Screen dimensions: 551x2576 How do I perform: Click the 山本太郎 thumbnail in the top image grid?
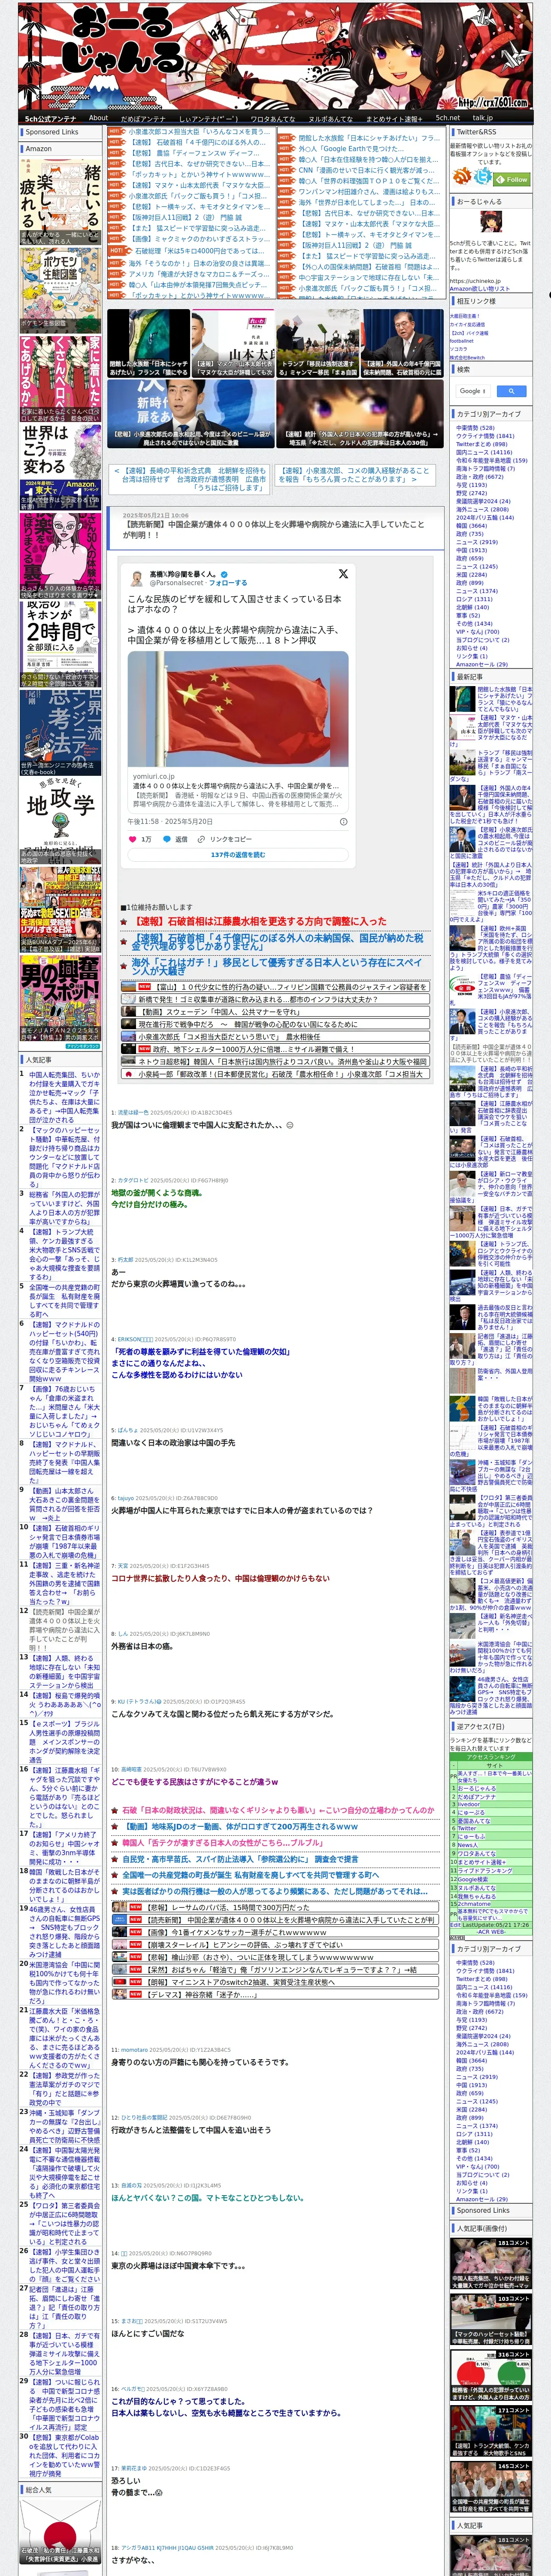pos(233,343)
